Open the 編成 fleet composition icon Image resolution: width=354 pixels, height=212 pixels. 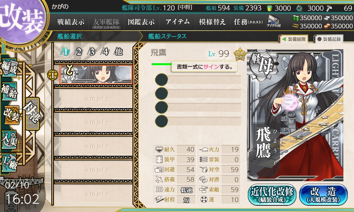pyautogui.click(x=9, y=68)
